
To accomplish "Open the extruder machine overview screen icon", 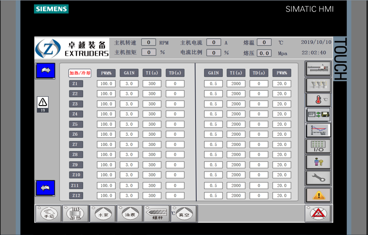I will [x=318, y=69].
